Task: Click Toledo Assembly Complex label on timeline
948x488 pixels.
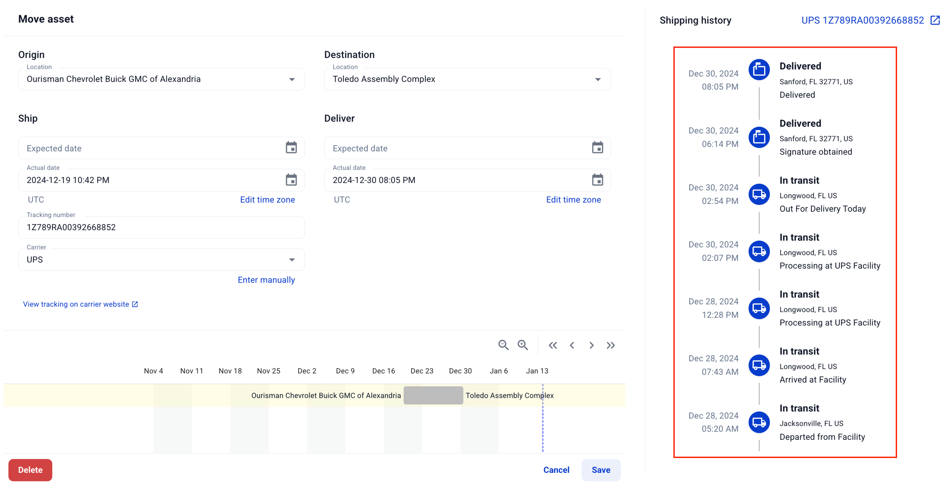Action: (x=509, y=395)
